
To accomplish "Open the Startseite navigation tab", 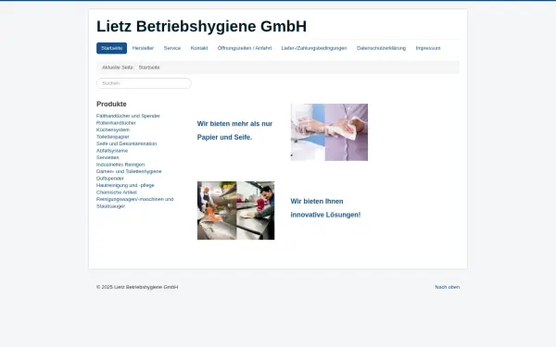I will click(111, 48).
